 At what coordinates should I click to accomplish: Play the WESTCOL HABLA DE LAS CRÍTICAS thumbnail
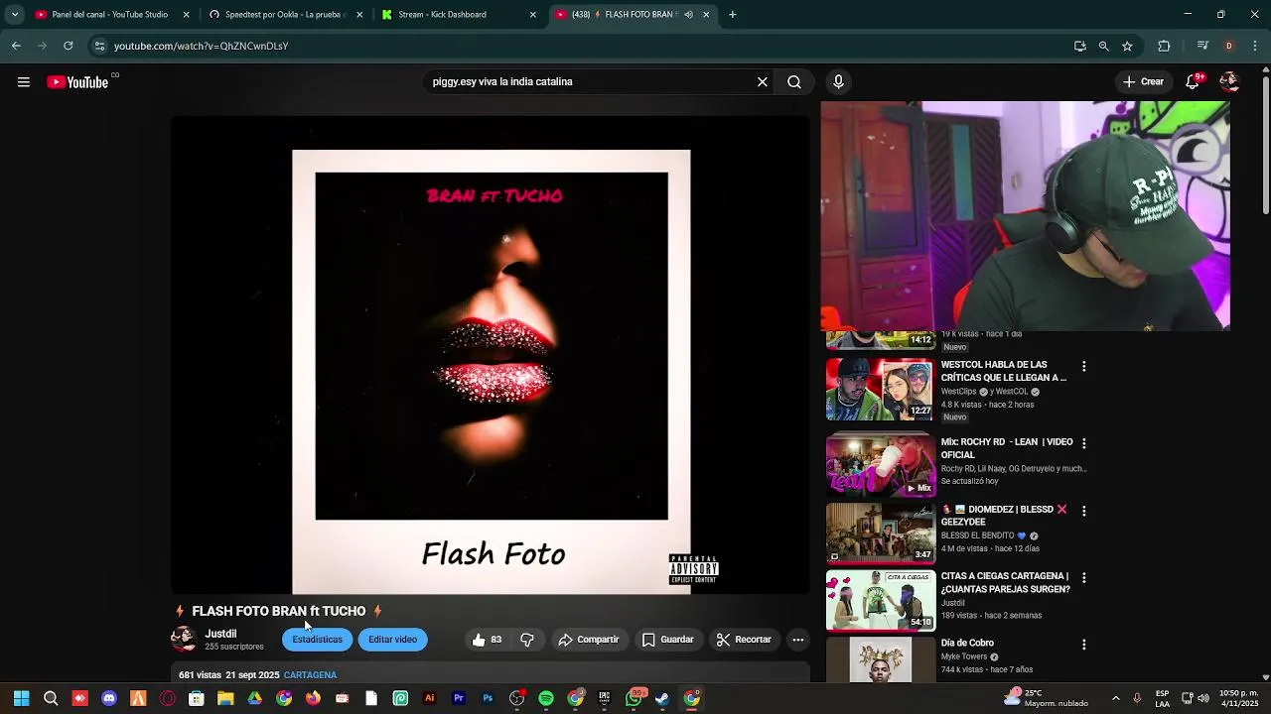pos(881,390)
